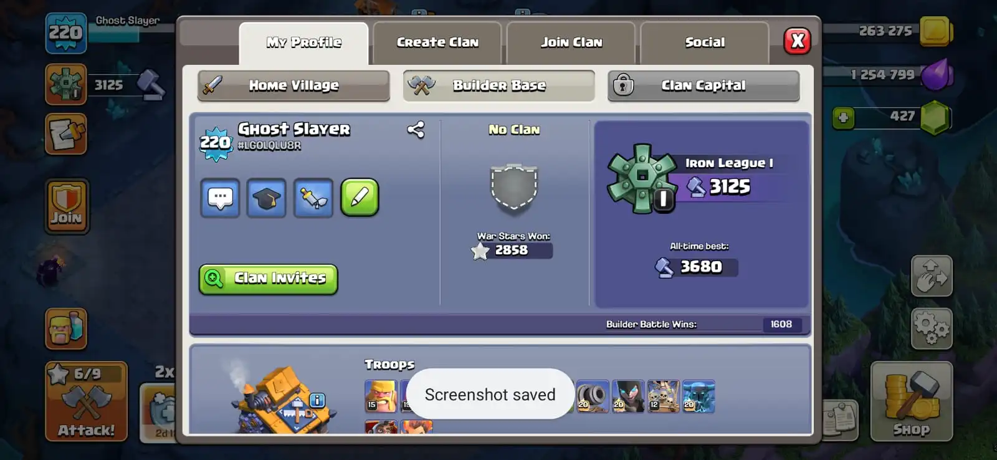The height and width of the screenshot is (460, 997).
Task: Select the Battle Machine troop thumbnail
Action: coord(381,427)
